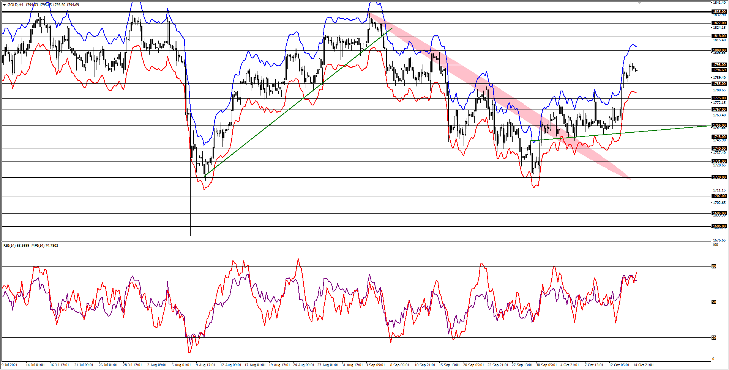This screenshot has height=370, width=729.
Task: Click the 1702.65 price axis value
Action: click(719, 203)
